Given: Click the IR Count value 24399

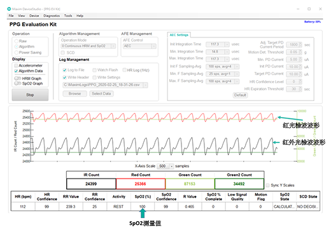Looking at the screenshot, I should (x=91, y=184).
